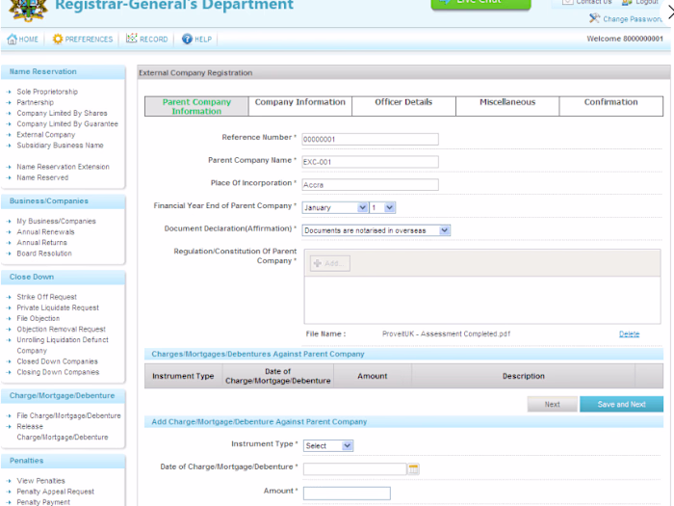Screen dimensions: 674x506
Task: Focus the Amount input field
Action: click(347, 493)
